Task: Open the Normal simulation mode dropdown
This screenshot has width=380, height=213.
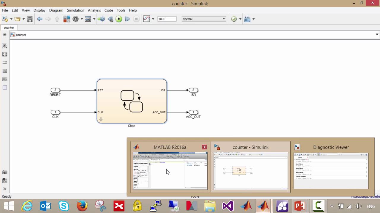Action: pos(204,19)
